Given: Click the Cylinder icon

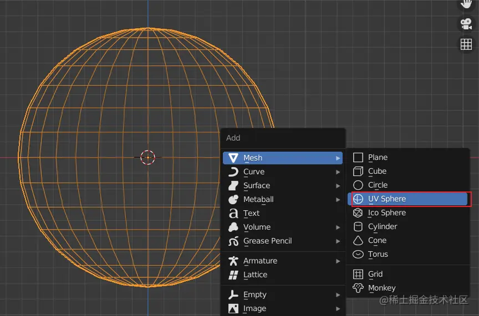Looking at the screenshot, I should coord(358,227).
